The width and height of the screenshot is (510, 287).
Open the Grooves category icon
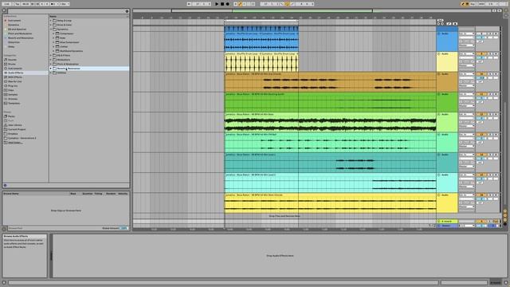coord(6,99)
